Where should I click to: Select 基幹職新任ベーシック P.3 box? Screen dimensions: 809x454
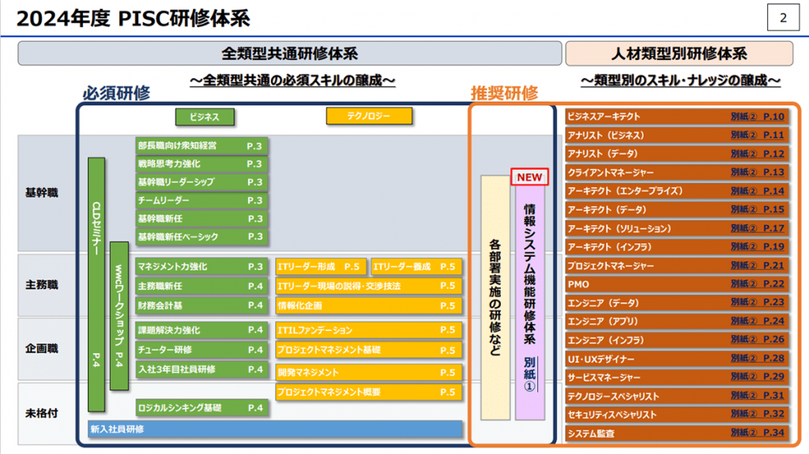pos(201,237)
